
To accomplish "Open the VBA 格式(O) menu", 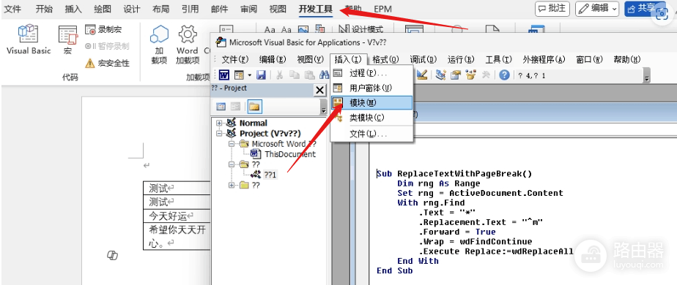I will pyautogui.click(x=385, y=59).
